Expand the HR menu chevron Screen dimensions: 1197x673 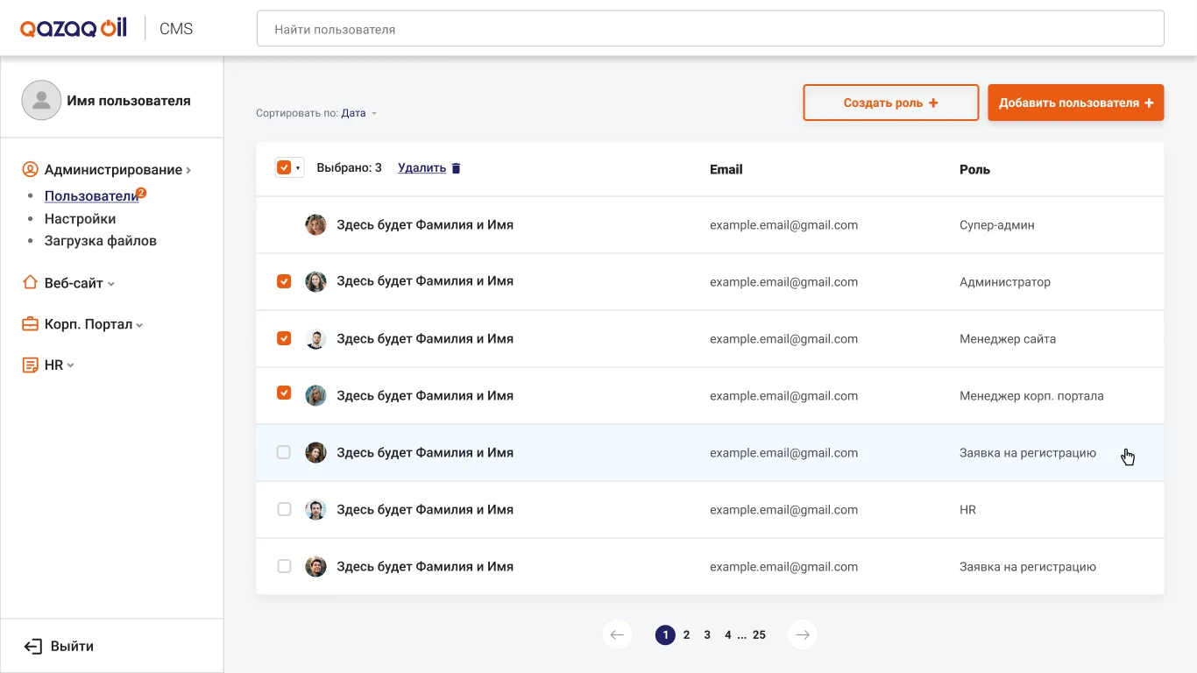pos(70,366)
